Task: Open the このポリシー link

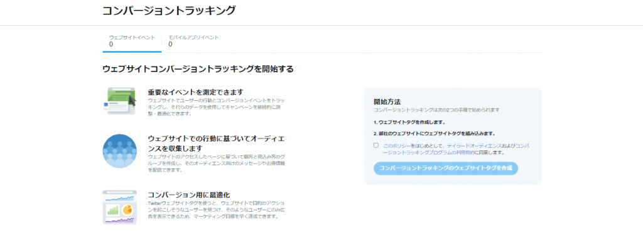Action: pos(397,146)
